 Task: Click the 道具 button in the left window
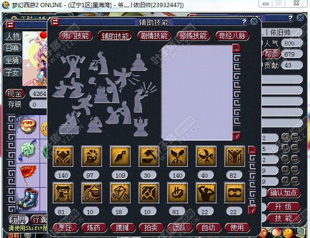19,219
